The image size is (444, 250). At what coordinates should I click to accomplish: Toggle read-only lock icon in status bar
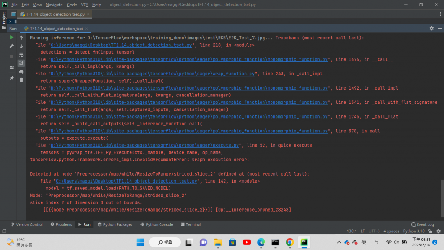click(431, 231)
